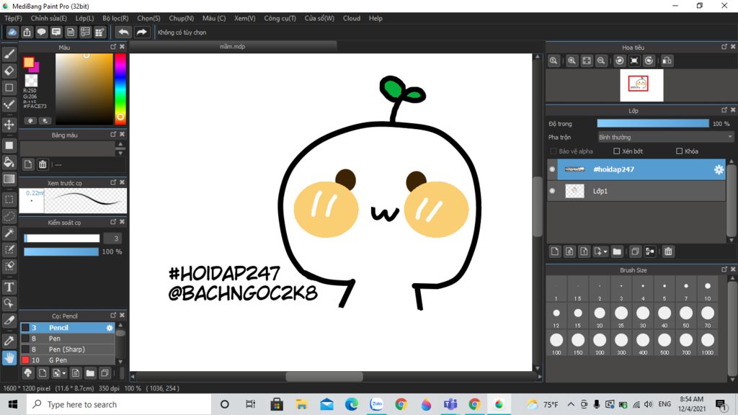Rotate canvas left in Navigator

coord(620,61)
